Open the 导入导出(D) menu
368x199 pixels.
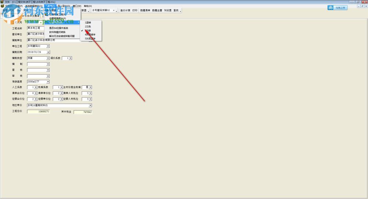point(64,6)
